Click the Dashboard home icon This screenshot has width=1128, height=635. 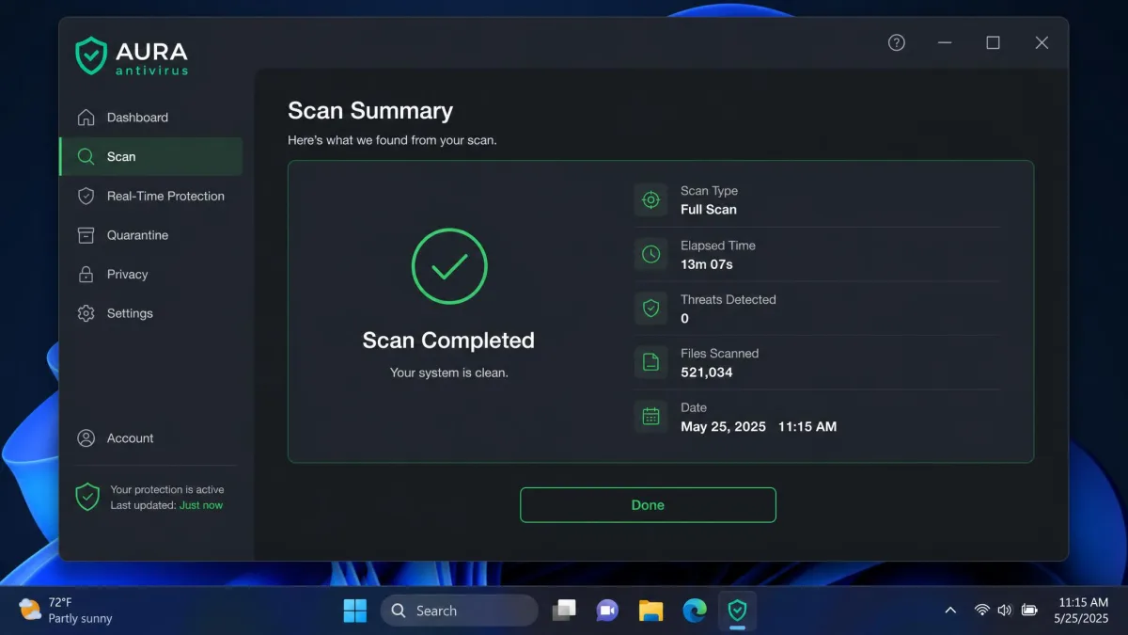click(86, 118)
